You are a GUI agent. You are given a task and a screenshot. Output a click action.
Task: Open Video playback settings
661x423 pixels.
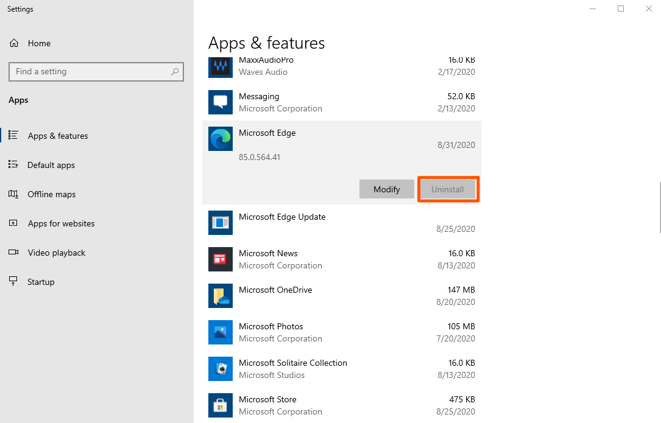[56, 253]
